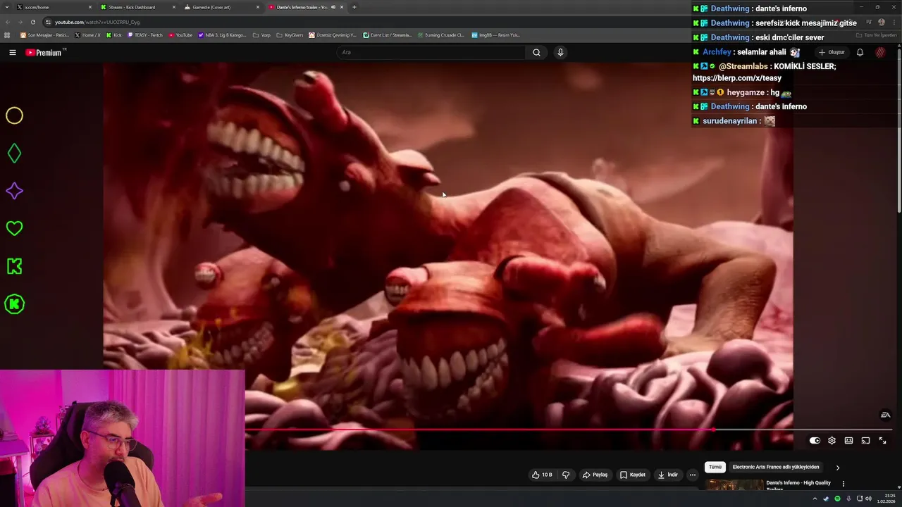Open the ImgBB Resim Yük bookmark
Viewport: 902px width, 507px height.
click(496, 35)
